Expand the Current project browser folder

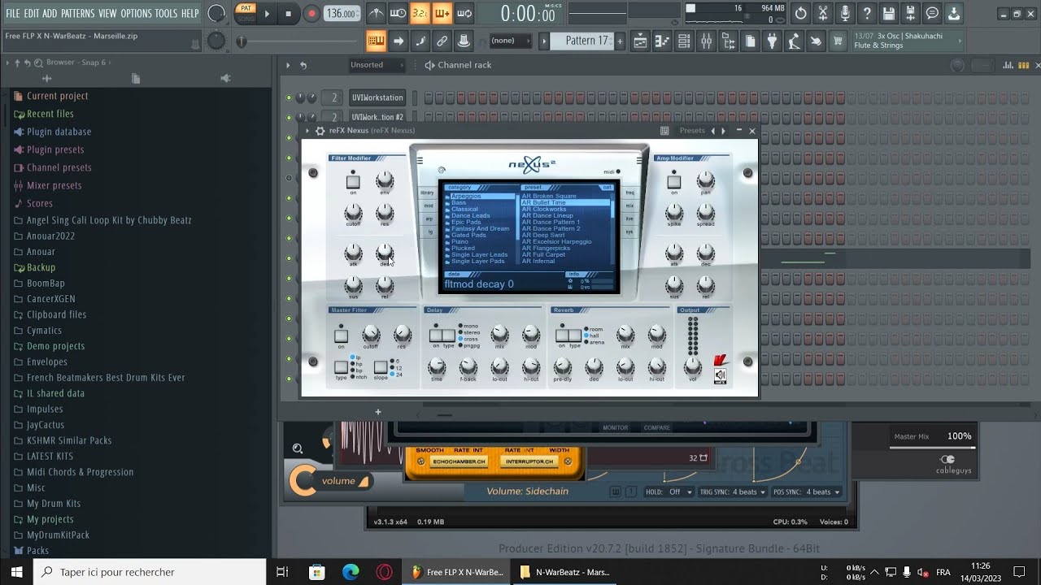[57, 96]
